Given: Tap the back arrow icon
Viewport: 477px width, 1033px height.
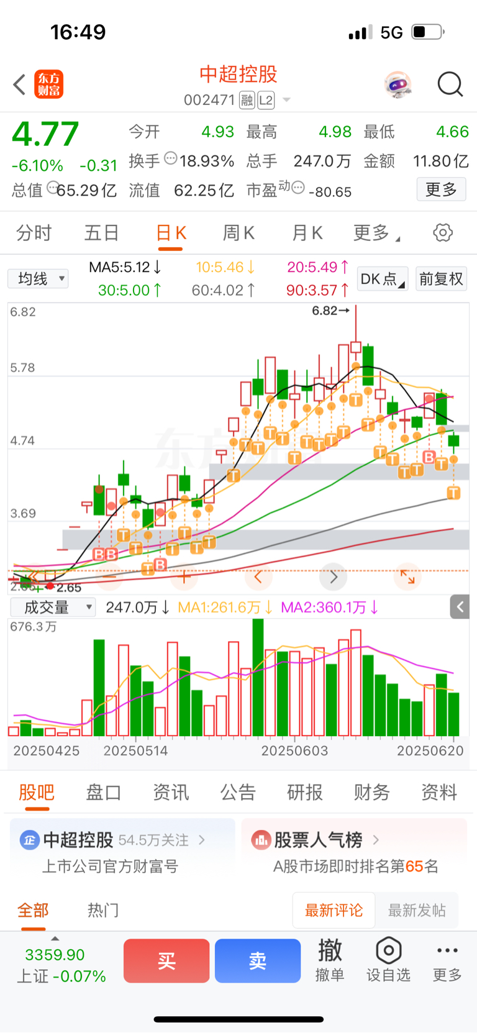Looking at the screenshot, I should click(19, 84).
